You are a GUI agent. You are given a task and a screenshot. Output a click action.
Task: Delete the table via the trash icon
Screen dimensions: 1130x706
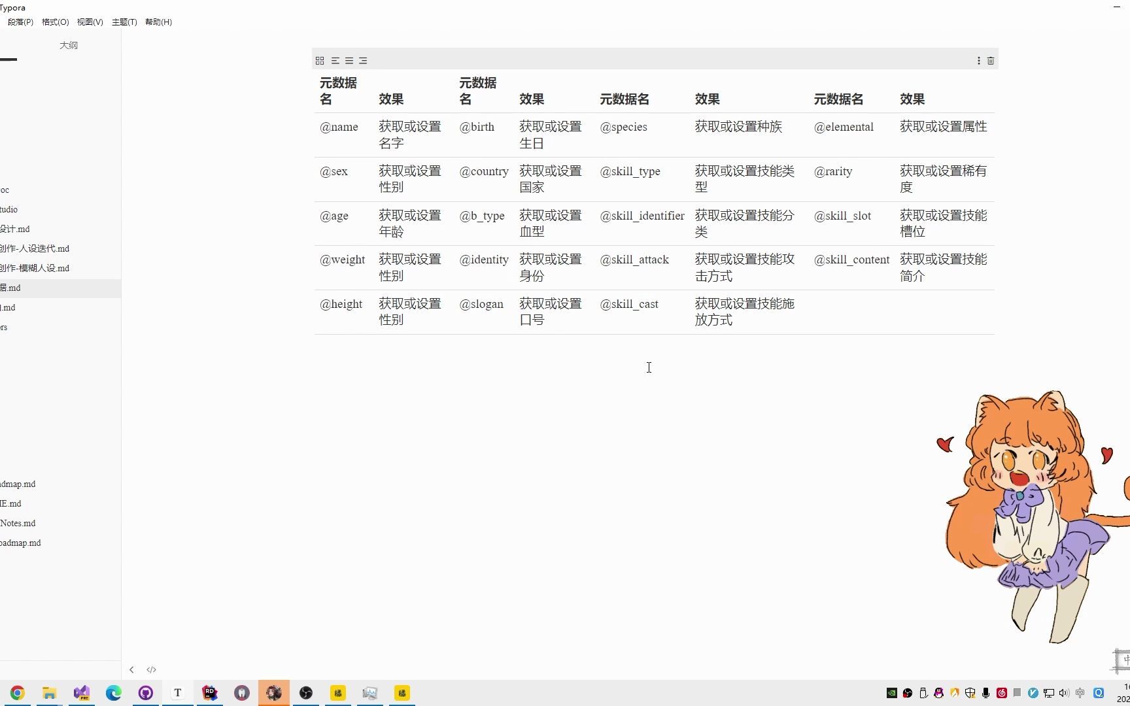(x=990, y=60)
